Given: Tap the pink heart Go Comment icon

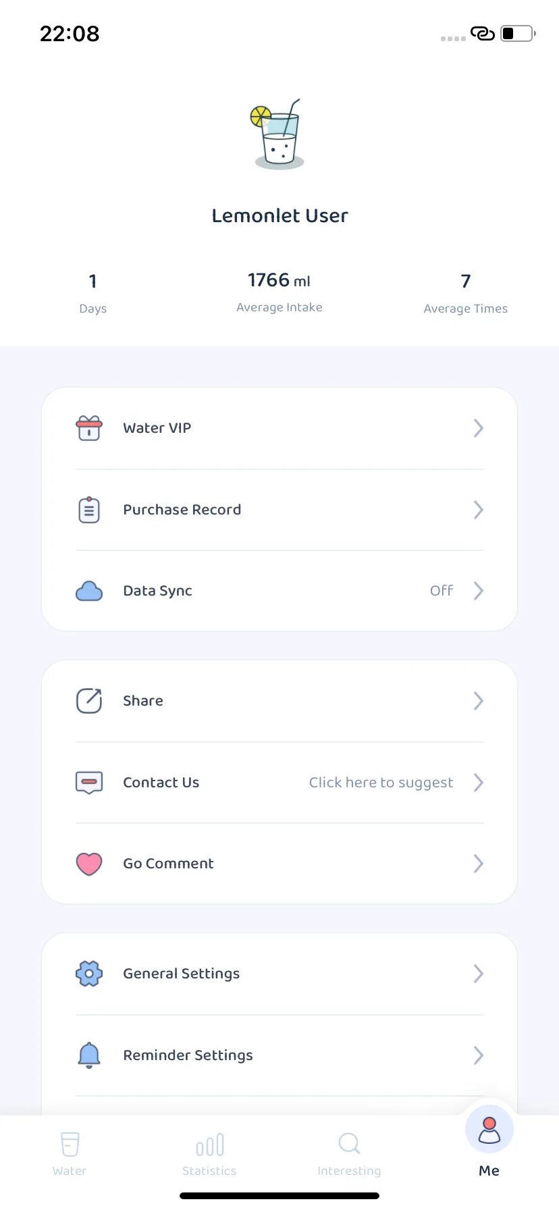Looking at the screenshot, I should 89,864.
